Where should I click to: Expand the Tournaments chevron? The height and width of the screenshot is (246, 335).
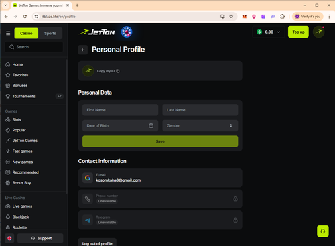tap(60, 96)
